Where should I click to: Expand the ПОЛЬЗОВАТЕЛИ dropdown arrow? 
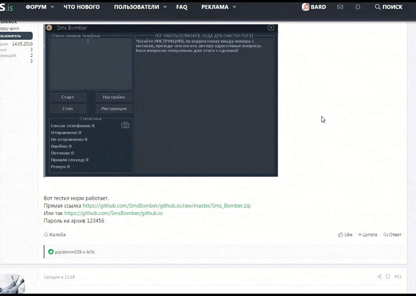point(165,7)
